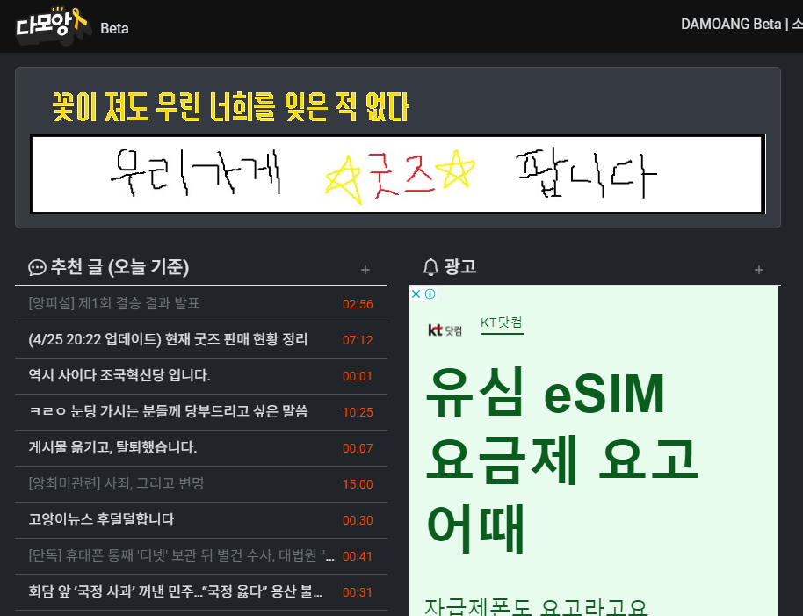Screen dimensions: 803x616
Task: Open post 고양이뉴스 후덜덜합니다
Action: tap(101, 519)
